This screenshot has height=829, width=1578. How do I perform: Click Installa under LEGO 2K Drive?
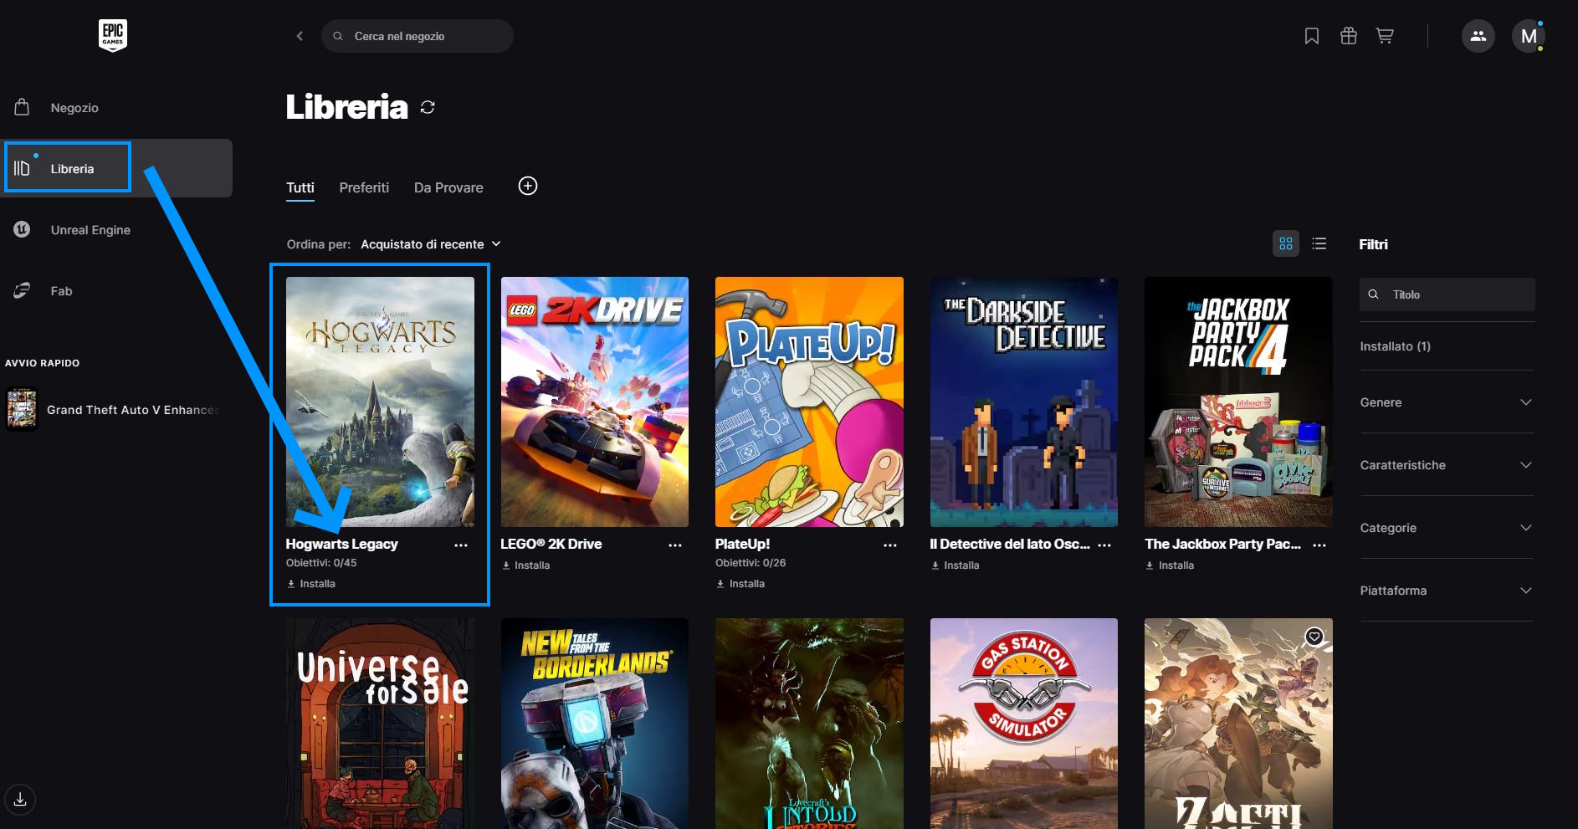(x=527, y=565)
